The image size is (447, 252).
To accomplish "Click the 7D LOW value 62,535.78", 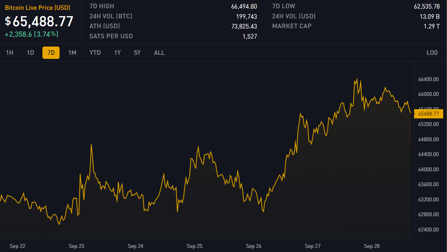I will pos(426,6).
